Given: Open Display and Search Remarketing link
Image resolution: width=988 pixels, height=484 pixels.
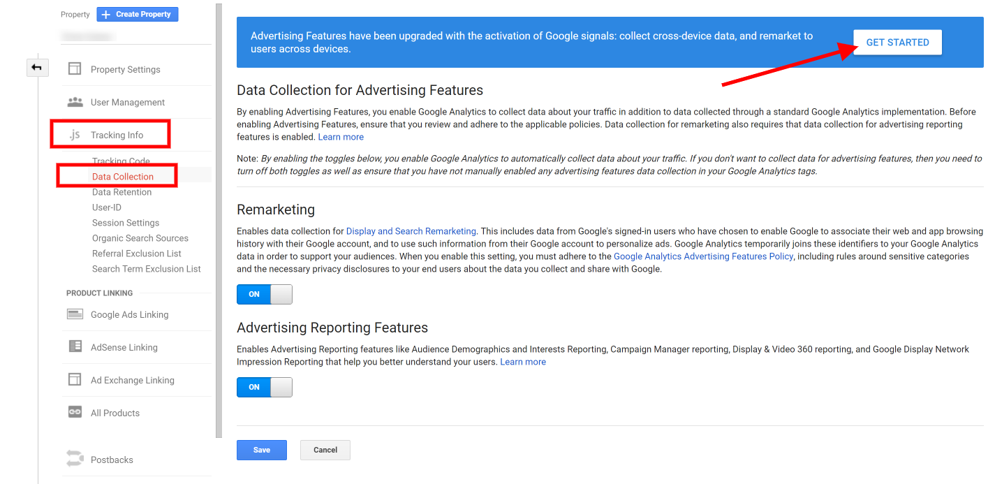Looking at the screenshot, I should pos(411,231).
